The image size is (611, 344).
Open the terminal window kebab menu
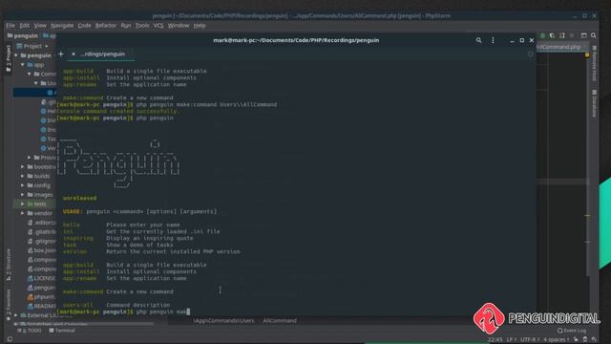(x=493, y=40)
